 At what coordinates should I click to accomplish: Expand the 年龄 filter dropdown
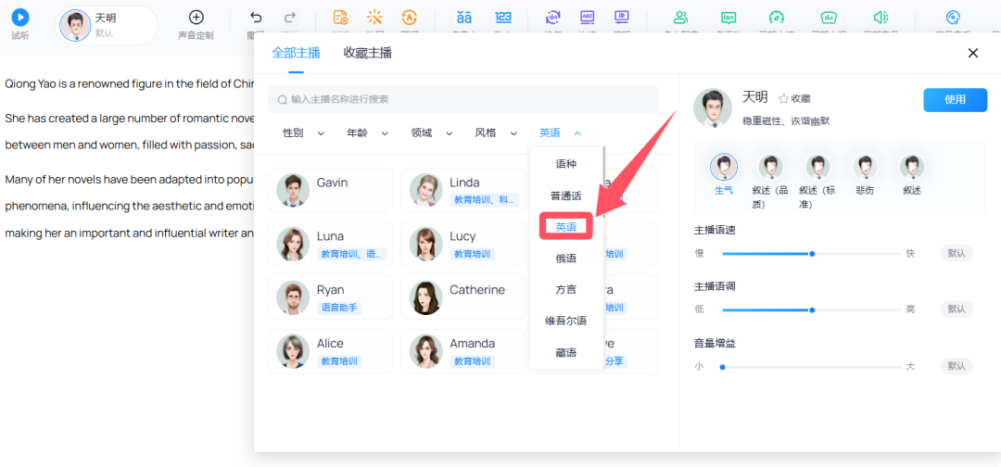[x=367, y=133]
